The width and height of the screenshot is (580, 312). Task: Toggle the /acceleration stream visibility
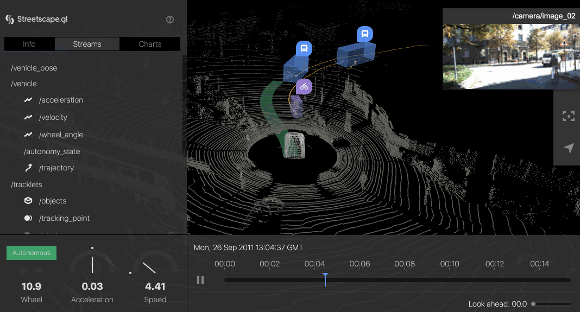pyautogui.click(x=61, y=100)
